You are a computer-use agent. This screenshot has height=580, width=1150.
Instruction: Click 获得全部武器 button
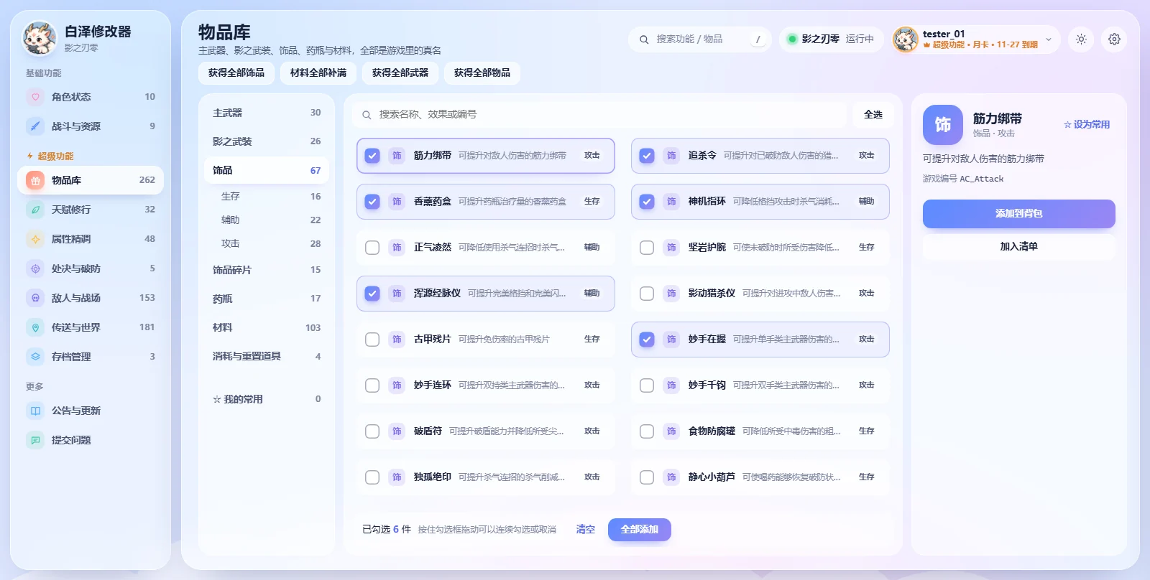[400, 73]
